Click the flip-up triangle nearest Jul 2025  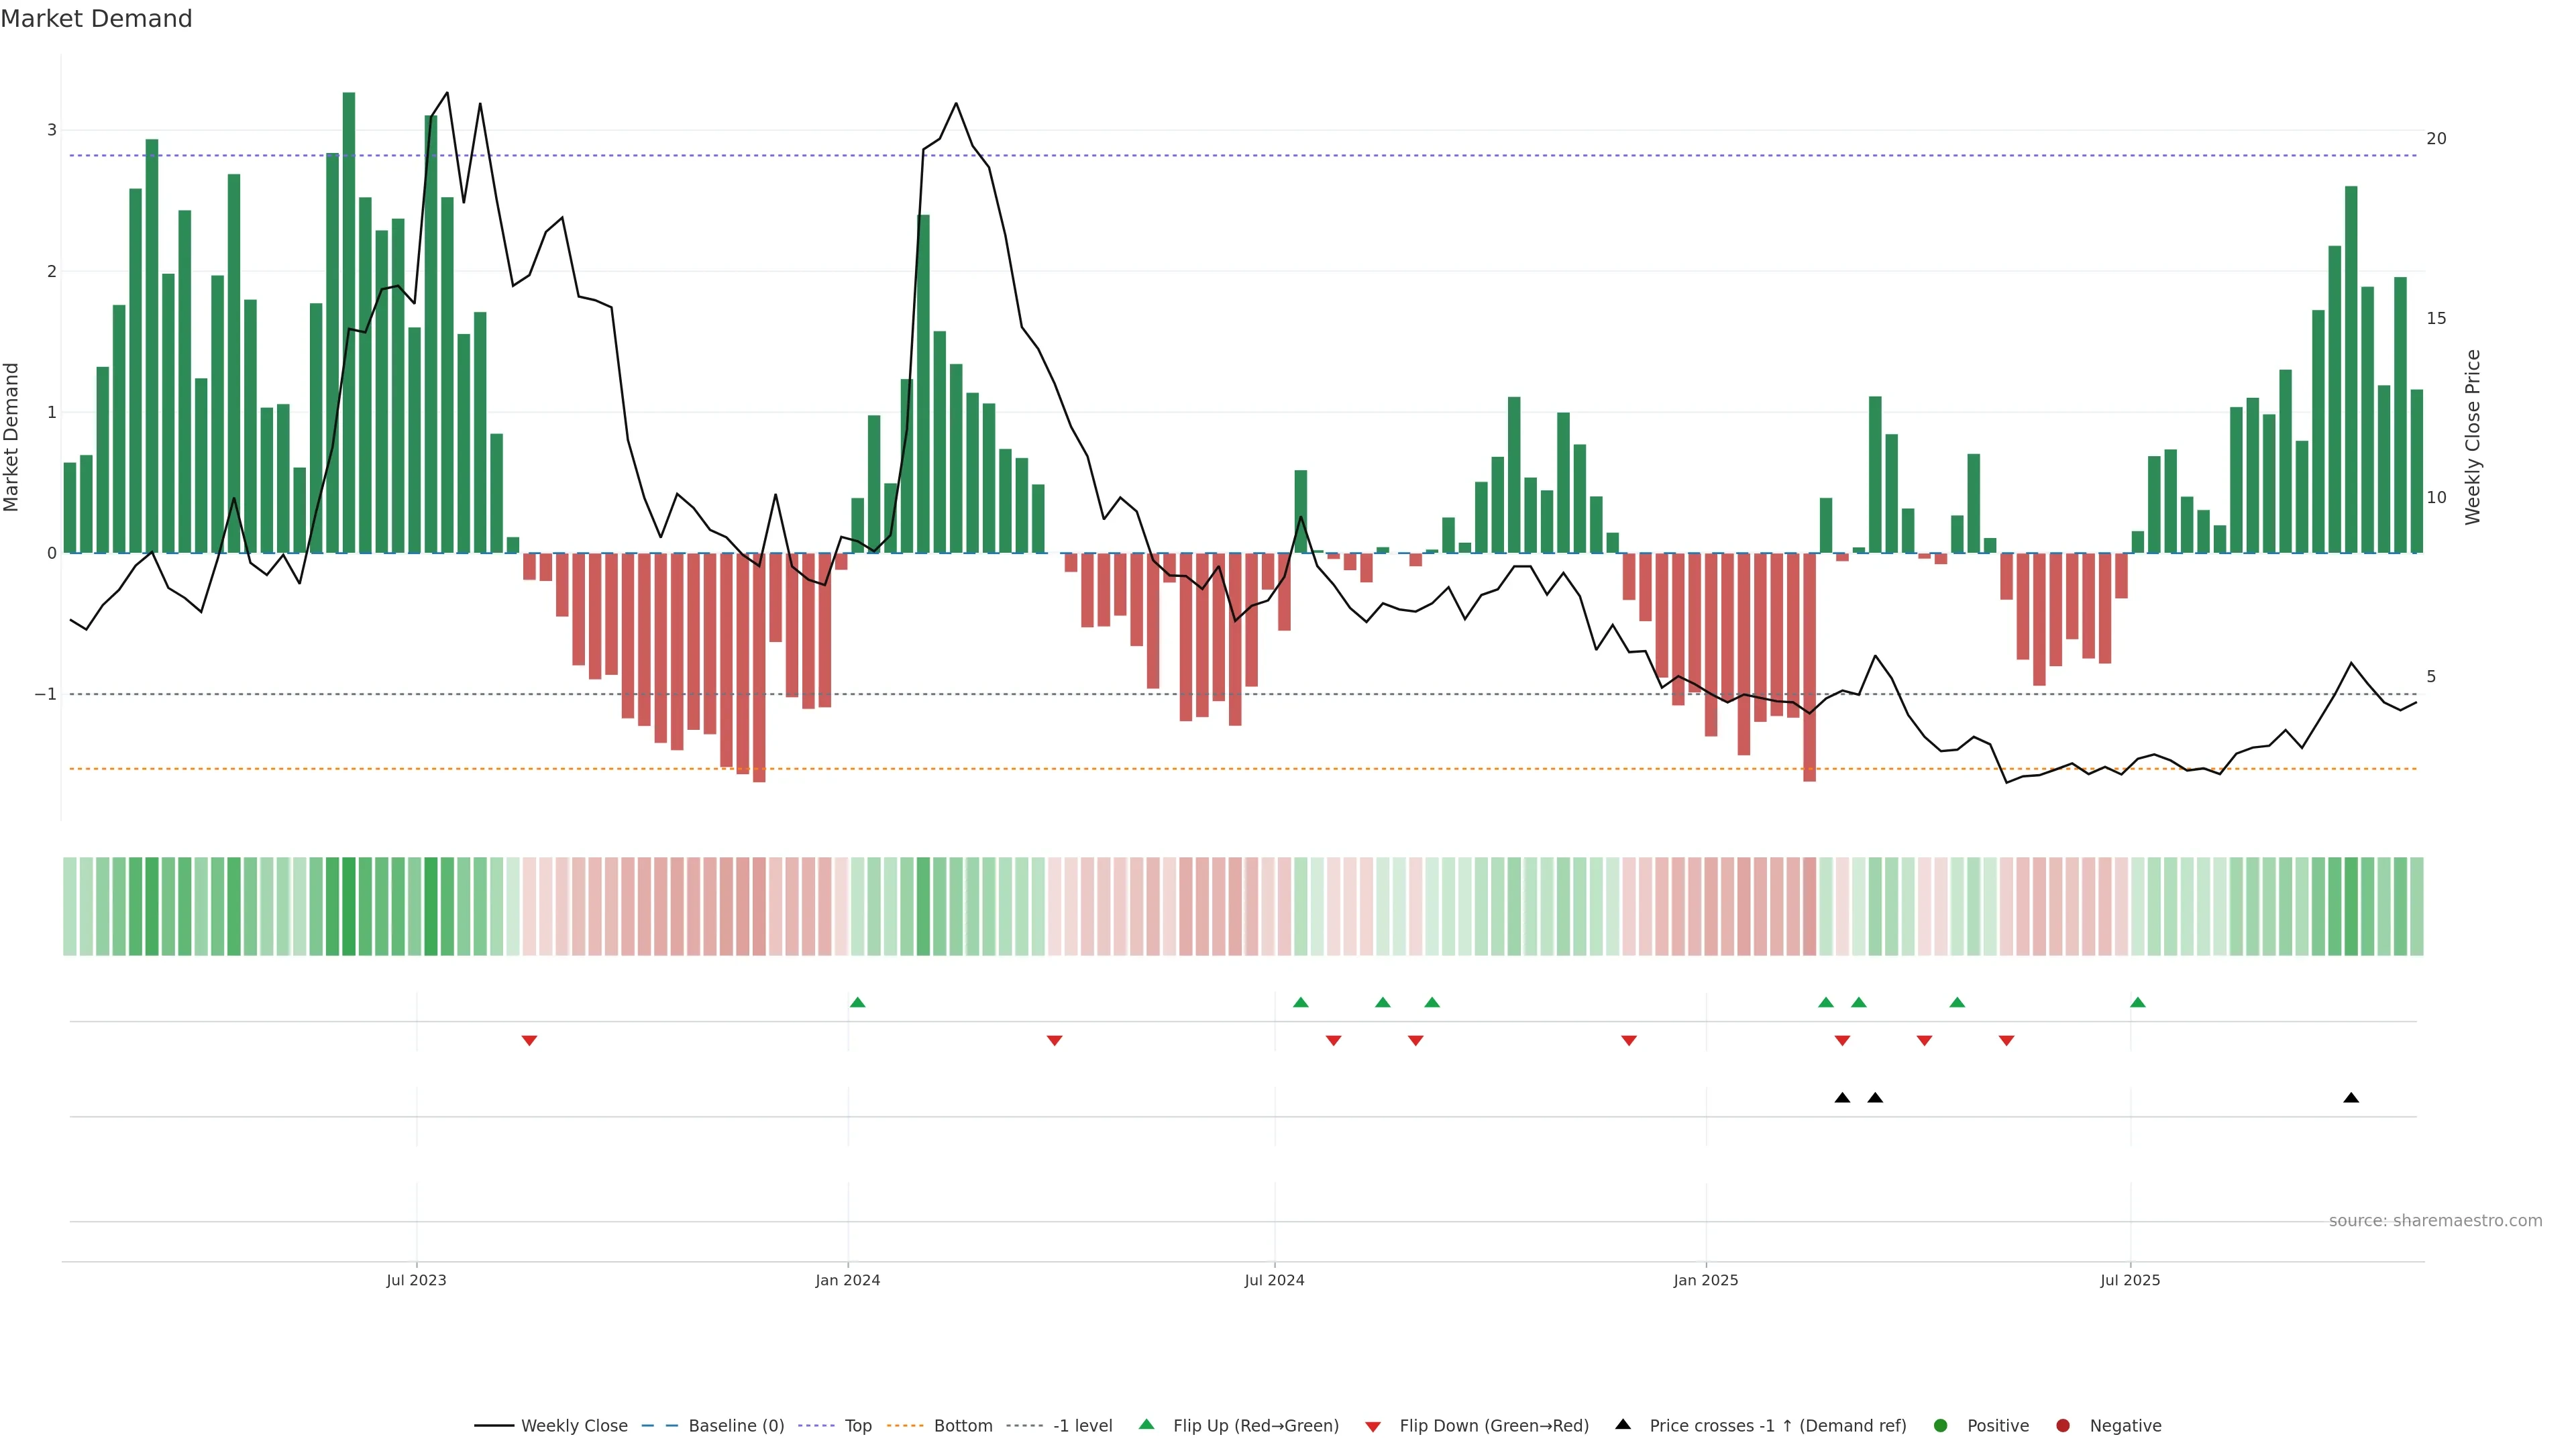pos(2138,1003)
